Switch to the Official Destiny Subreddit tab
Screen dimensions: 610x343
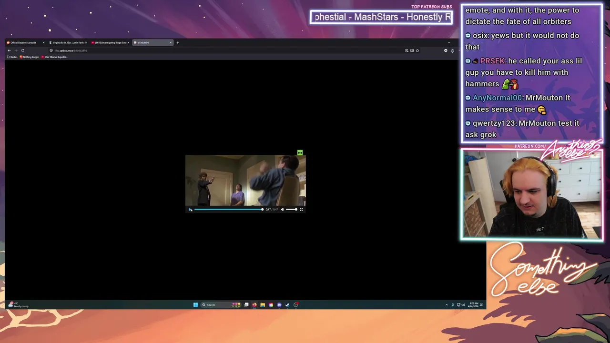click(24, 42)
